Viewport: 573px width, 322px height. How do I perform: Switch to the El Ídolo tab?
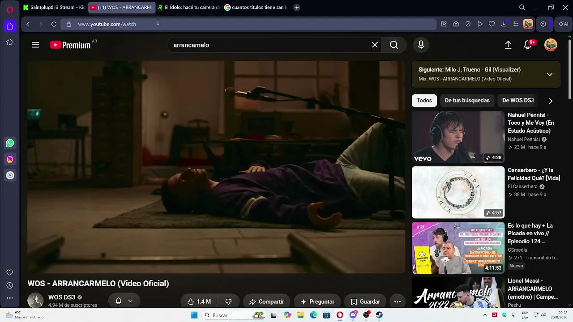[188, 8]
